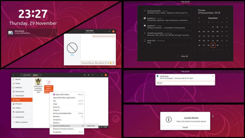Go to next month in the calendar
This screenshot has width=245, height=138.
coord(227,18)
